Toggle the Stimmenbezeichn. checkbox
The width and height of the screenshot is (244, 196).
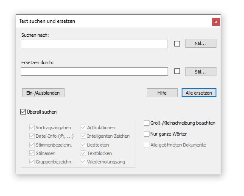point(32,145)
